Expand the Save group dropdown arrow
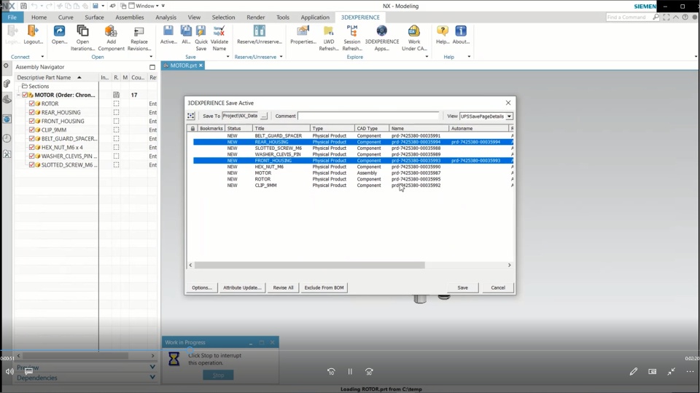 pos(227,57)
